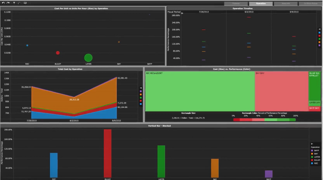Click the red 8/2/2015 marker in Operation Timeline

click(248, 17)
